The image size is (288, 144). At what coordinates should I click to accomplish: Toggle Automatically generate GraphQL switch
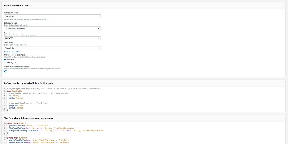point(6,71)
